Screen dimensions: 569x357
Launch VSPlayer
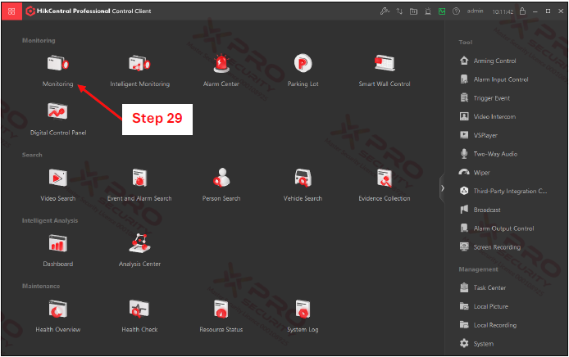[x=478, y=135]
